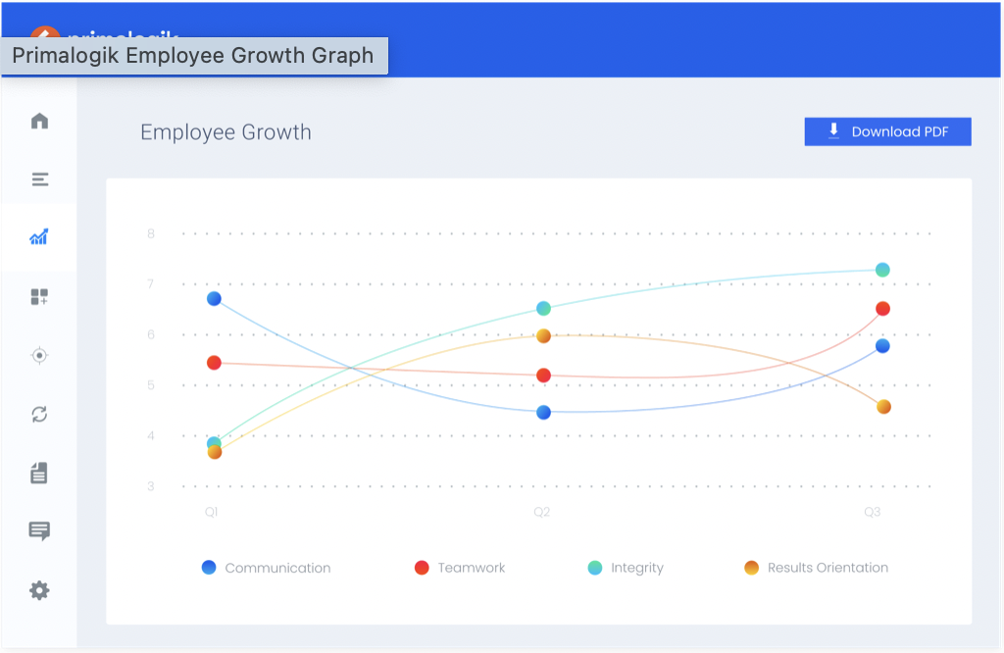The height and width of the screenshot is (653, 1004).
Task: Open the list view icon below Home
Action: pos(38,178)
